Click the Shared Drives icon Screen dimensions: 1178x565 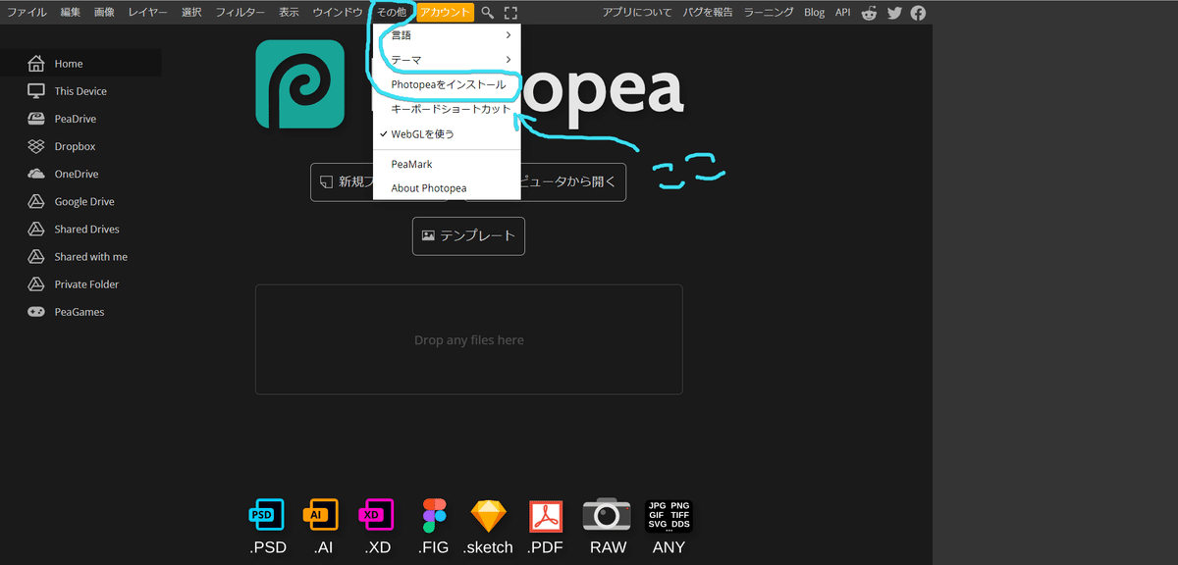[x=36, y=229]
